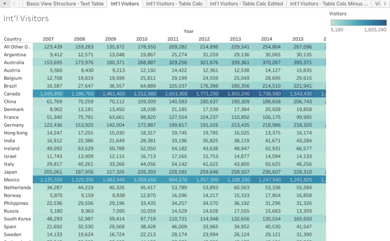Select the Mexico row label
The image size is (390, 241).
[x=12, y=180]
